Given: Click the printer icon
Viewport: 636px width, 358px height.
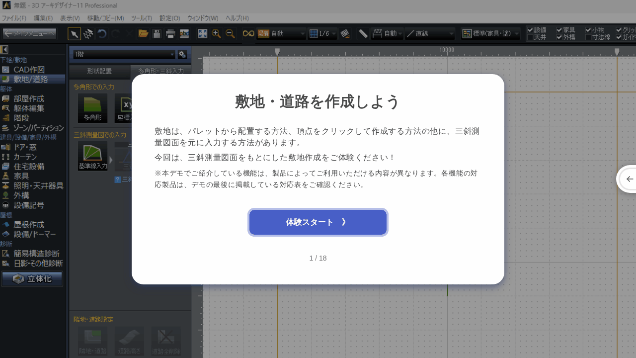Looking at the screenshot, I should point(170,34).
